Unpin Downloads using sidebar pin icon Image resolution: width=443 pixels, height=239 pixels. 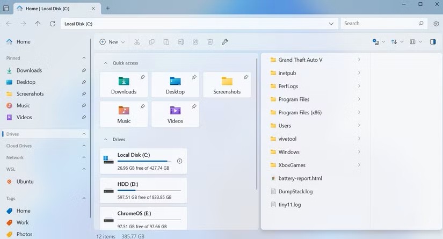[x=84, y=70]
